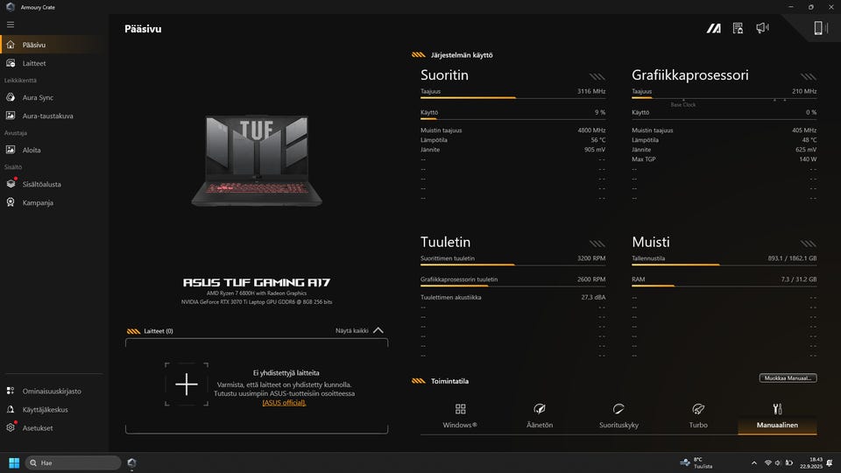Open Aura Sync in the sidebar
This screenshot has width=841, height=473.
pyautogui.click(x=53, y=97)
